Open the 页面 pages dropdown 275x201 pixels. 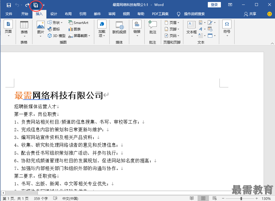[x=8, y=28]
